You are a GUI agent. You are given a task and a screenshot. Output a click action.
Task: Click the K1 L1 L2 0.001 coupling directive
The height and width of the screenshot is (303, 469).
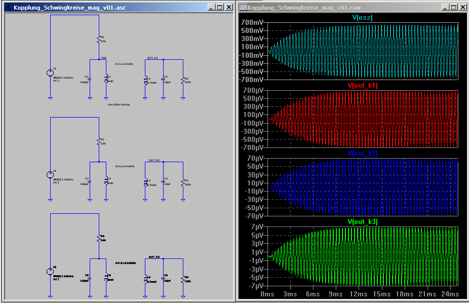(124, 64)
